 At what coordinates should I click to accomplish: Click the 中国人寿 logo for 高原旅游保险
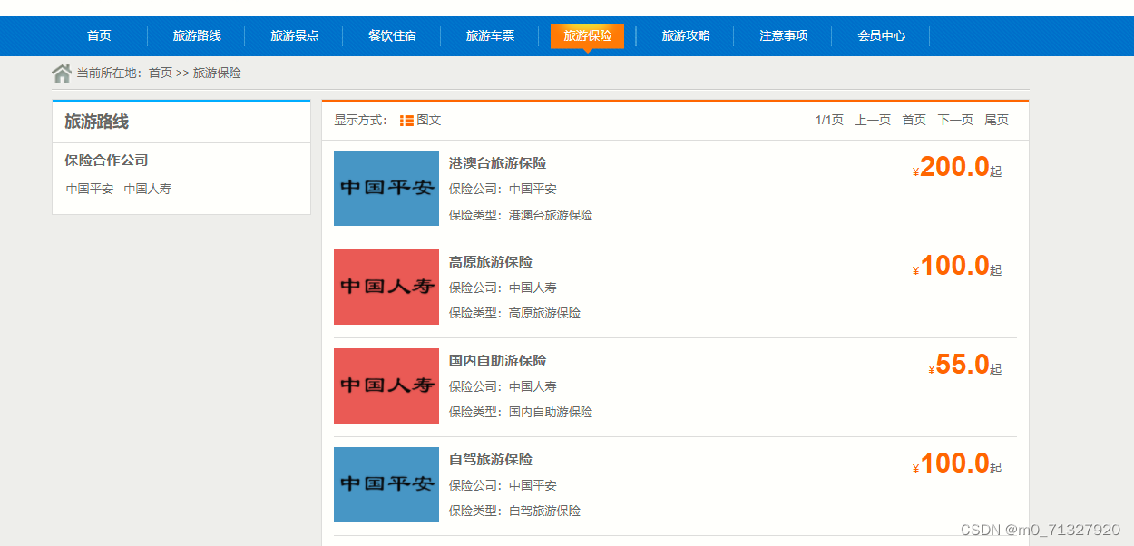(x=386, y=288)
